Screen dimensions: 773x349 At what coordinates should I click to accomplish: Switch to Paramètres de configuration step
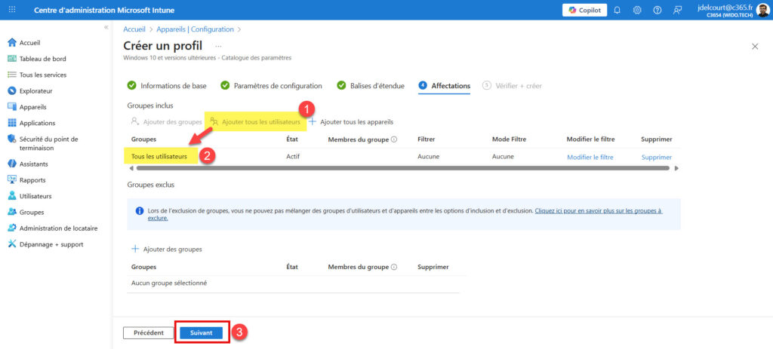click(x=278, y=86)
